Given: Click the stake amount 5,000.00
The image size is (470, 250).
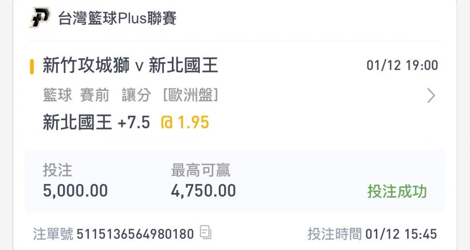Looking at the screenshot, I should 75,191.
